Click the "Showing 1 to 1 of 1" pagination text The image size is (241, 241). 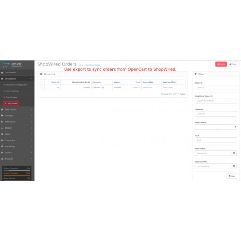coord(173,94)
